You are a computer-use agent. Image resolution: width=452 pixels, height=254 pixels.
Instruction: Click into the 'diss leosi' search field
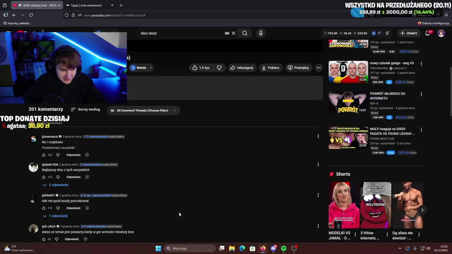click(180, 33)
